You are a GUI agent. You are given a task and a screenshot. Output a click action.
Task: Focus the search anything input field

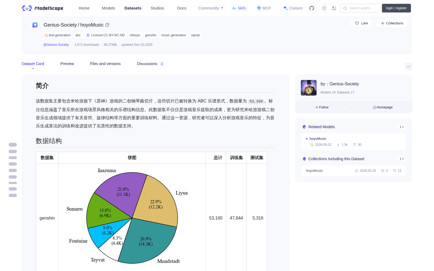[360, 8]
